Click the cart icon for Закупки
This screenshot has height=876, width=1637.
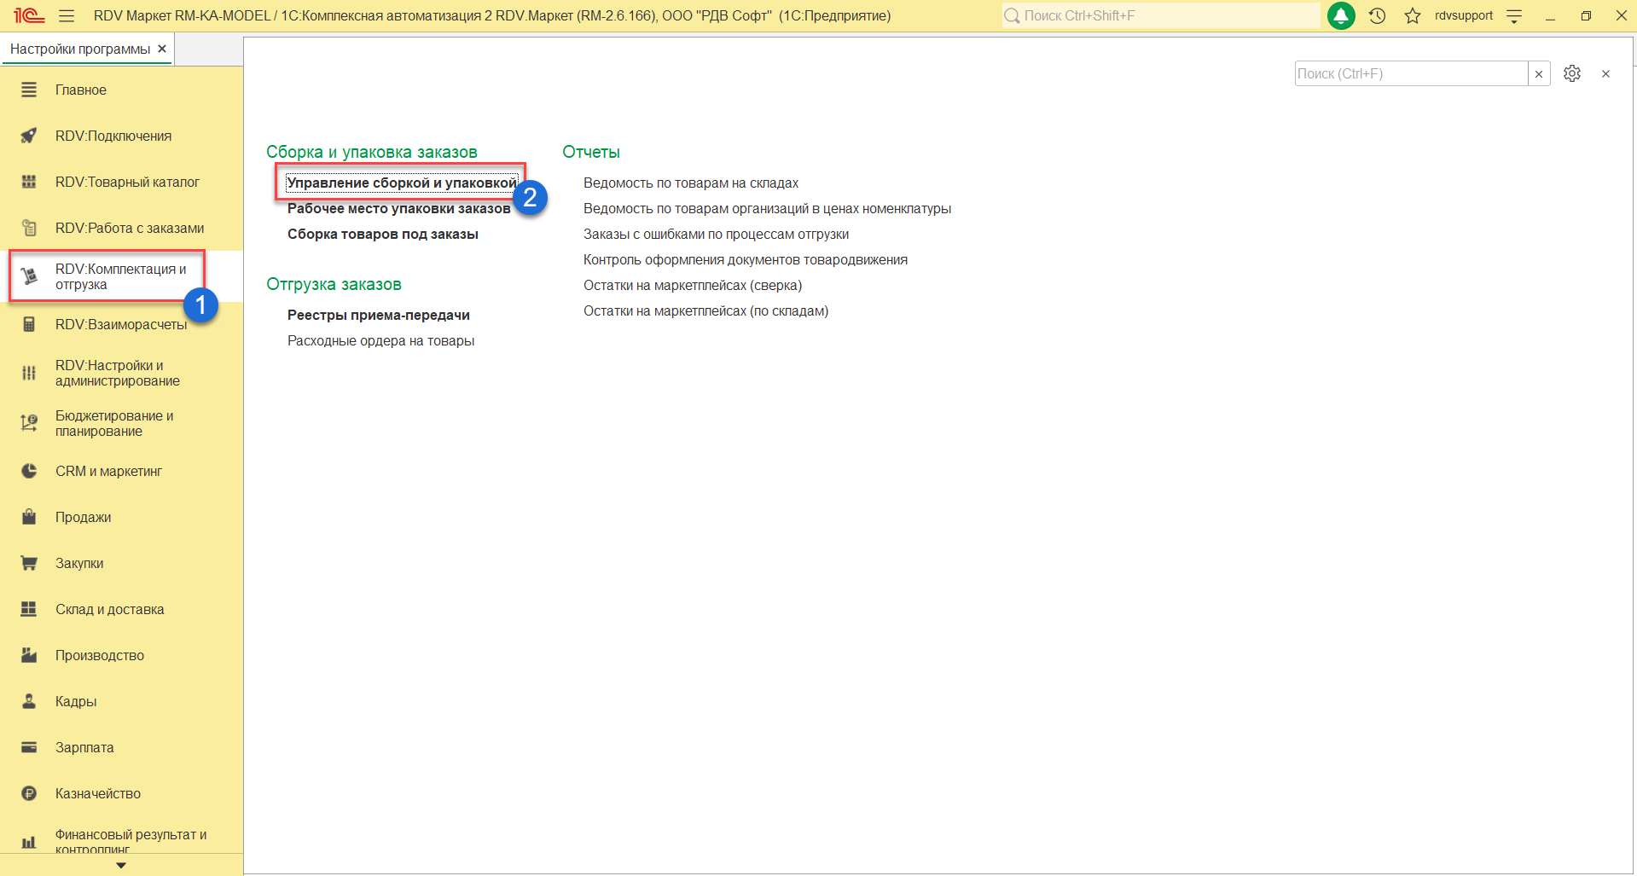[29, 563]
